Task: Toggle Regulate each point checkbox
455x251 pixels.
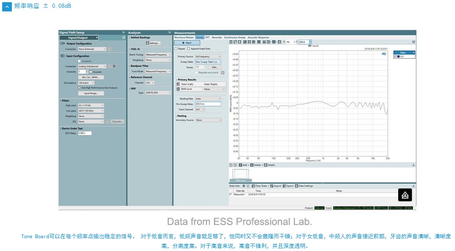Action: [x=196, y=72]
